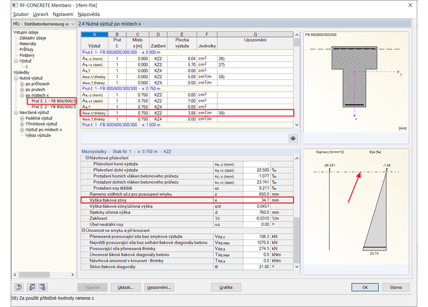Click the Grafika button
The width and height of the screenshot is (428, 307).
click(x=226, y=287)
